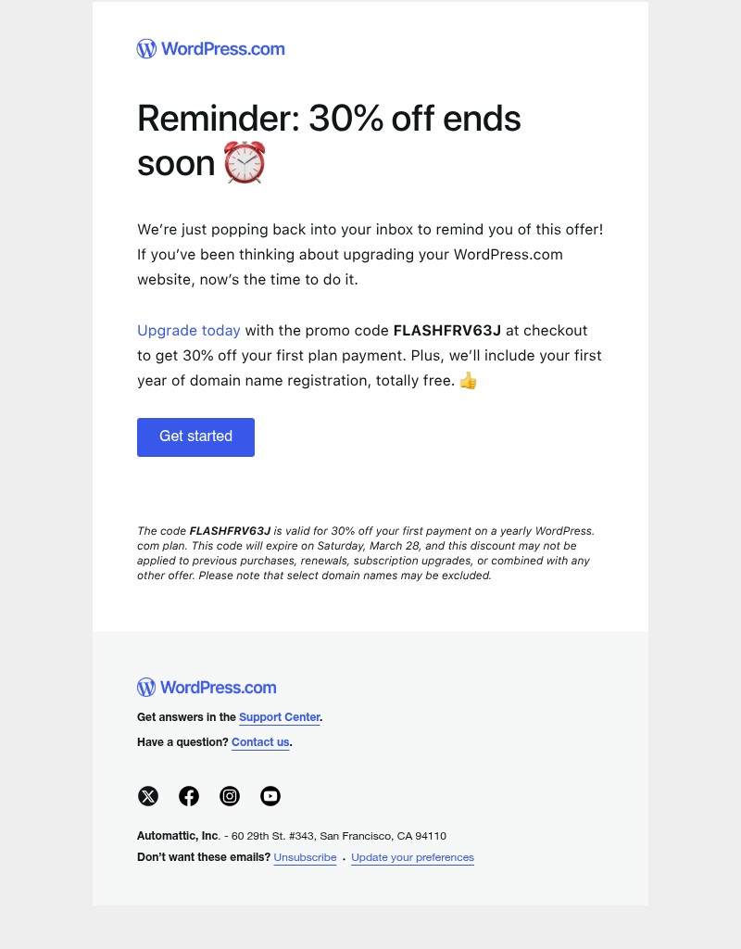Click the footer WordPress.com wordmark text
Image resolution: width=741 pixels, height=949 pixels.
[x=218, y=687]
